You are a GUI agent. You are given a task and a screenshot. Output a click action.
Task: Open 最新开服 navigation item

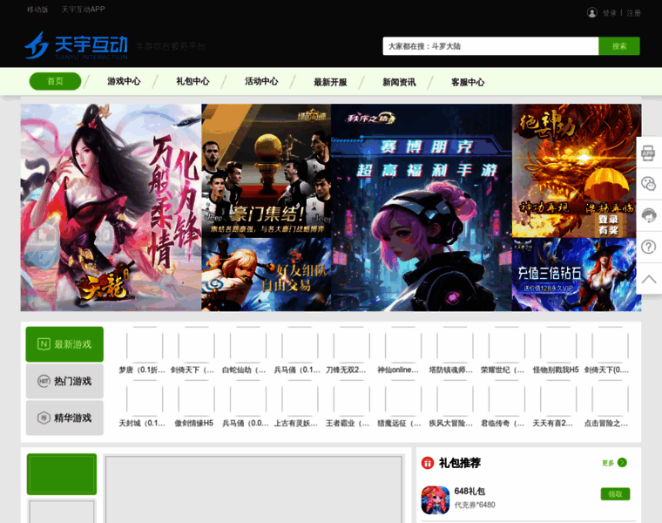330,82
